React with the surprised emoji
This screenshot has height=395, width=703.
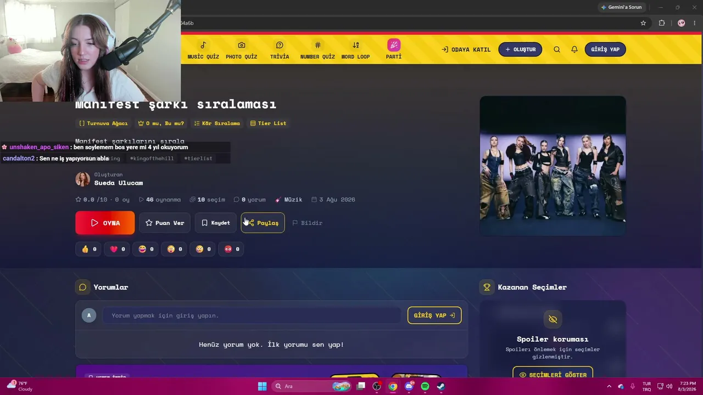point(175,249)
